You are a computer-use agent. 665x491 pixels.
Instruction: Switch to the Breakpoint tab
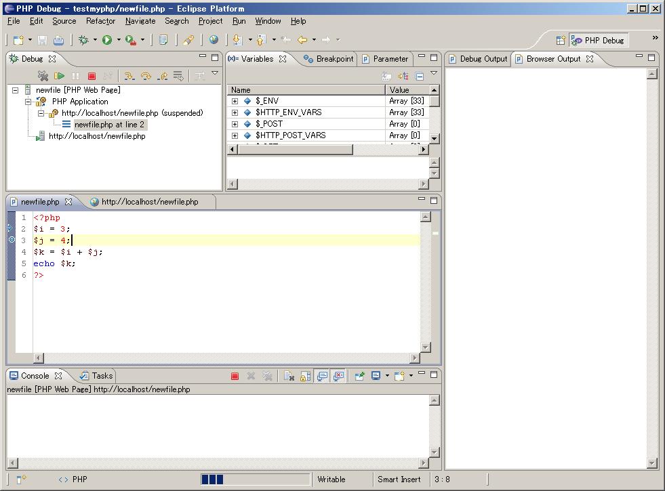pos(329,59)
